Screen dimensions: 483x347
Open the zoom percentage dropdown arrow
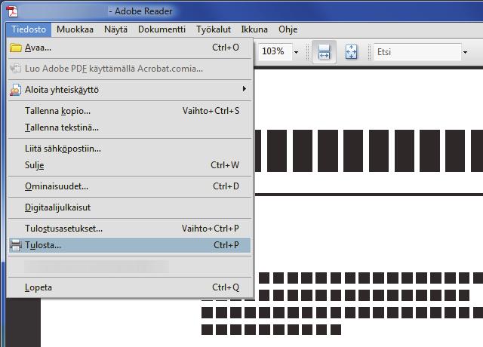(296, 52)
